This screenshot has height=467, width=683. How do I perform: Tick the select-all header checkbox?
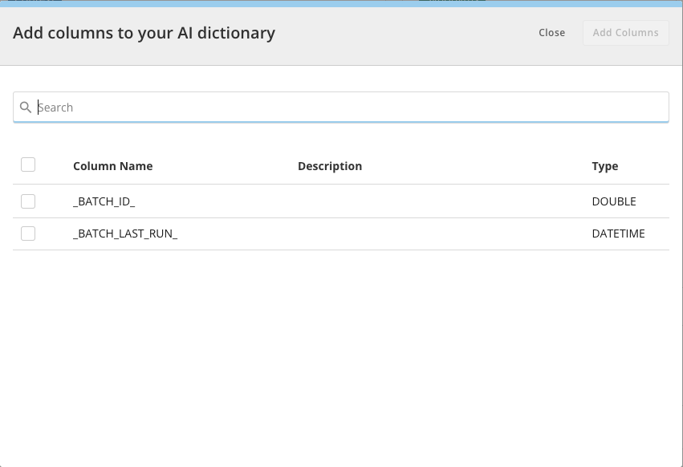(28, 164)
